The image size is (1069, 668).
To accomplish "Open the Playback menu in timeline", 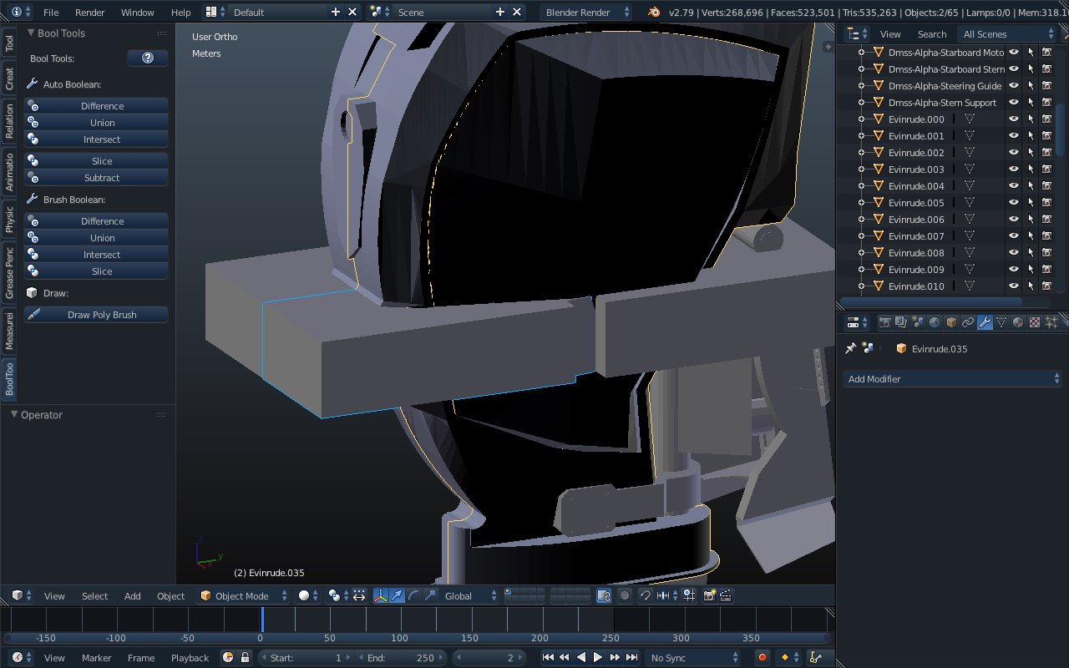I will [190, 657].
